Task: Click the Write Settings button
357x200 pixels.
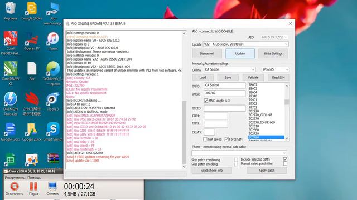Action: tap(273, 53)
